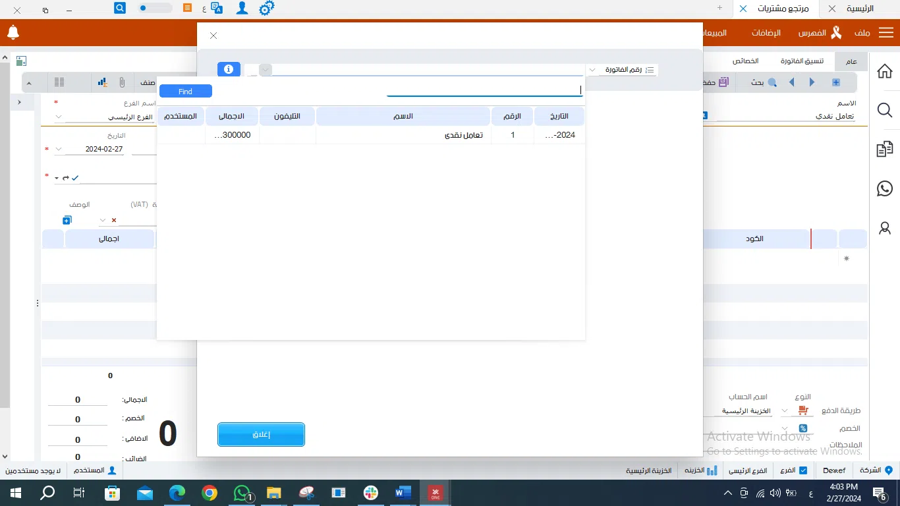This screenshot has width=900, height=506.
Task: Open the Home icon in right sidebar
Action: [x=884, y=71]
